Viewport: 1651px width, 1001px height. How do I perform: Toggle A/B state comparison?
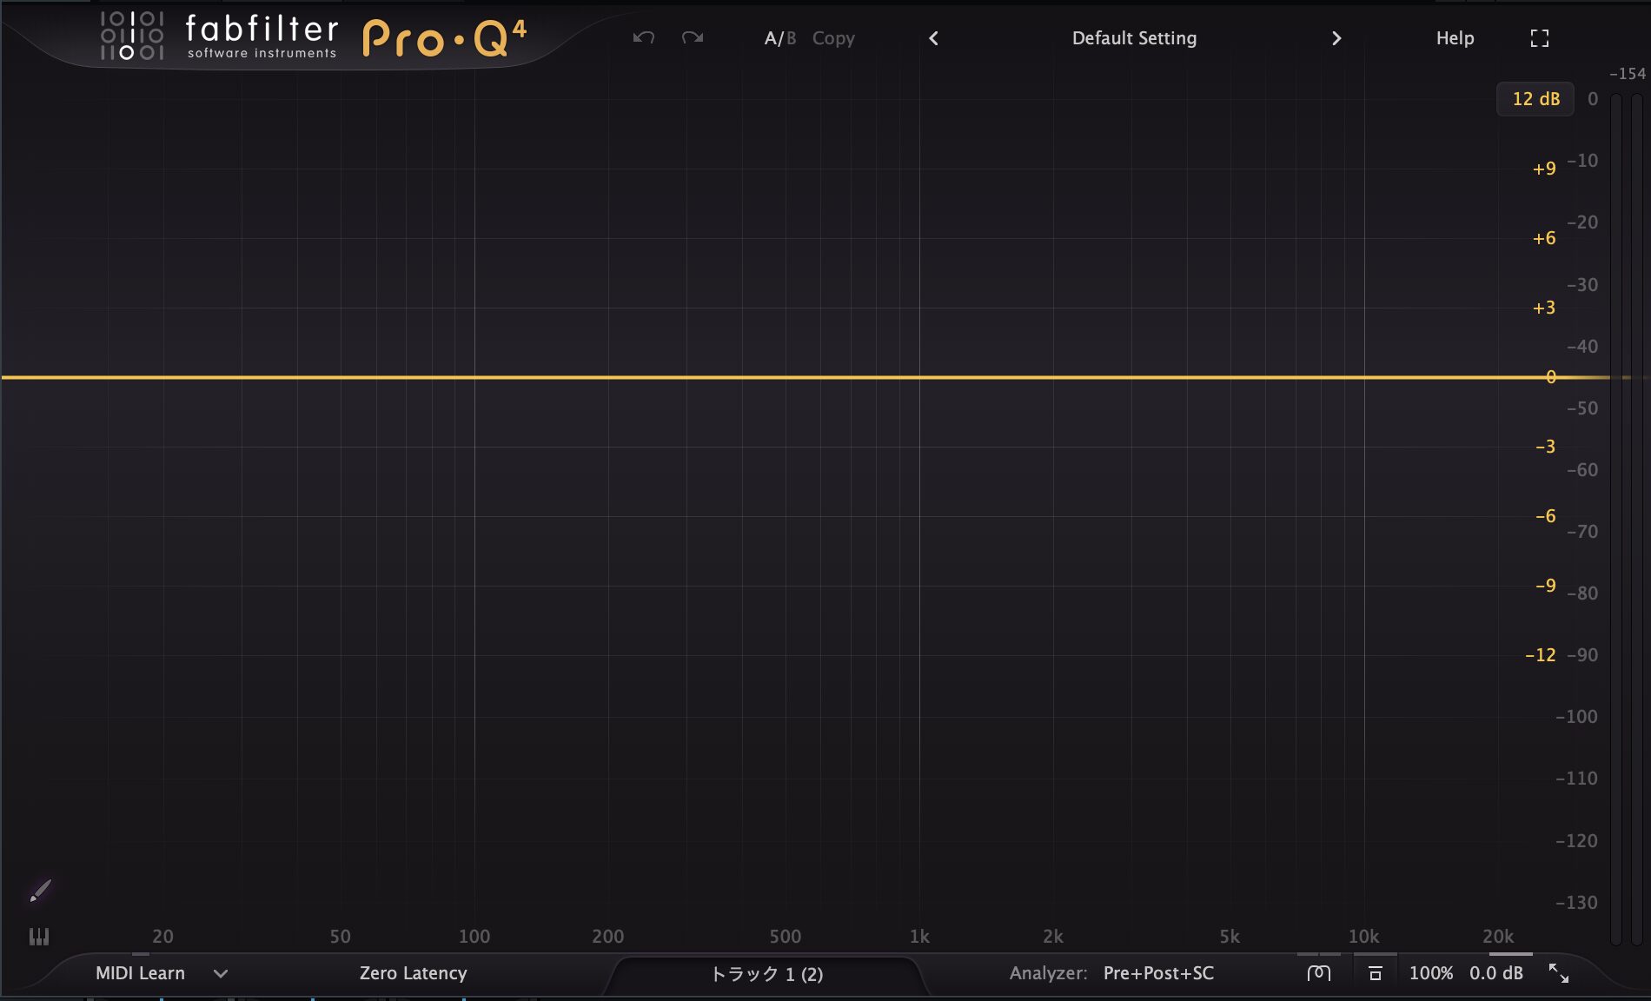pyautogui.click(x=779, y=38)
